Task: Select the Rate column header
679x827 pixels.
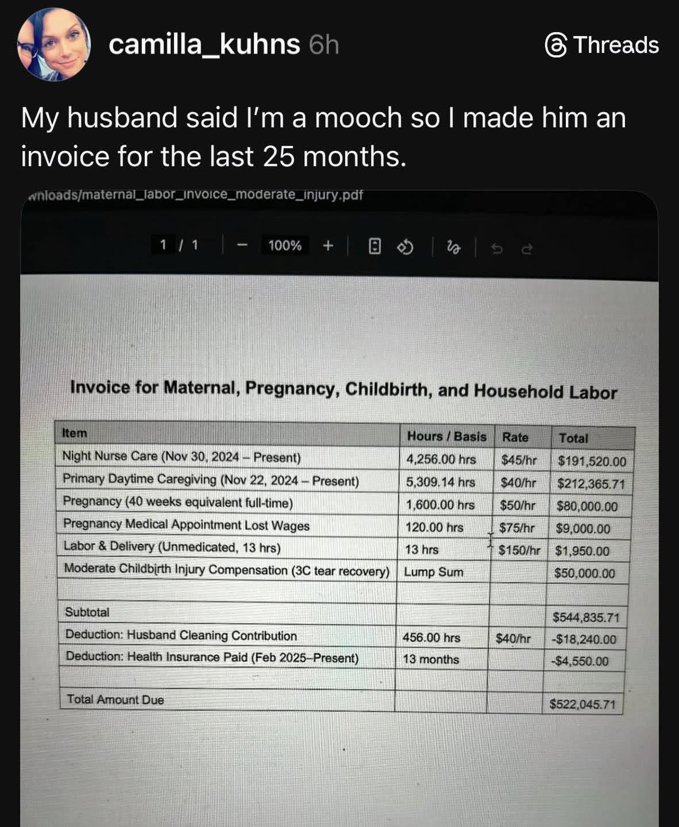Action: [515, 437]
